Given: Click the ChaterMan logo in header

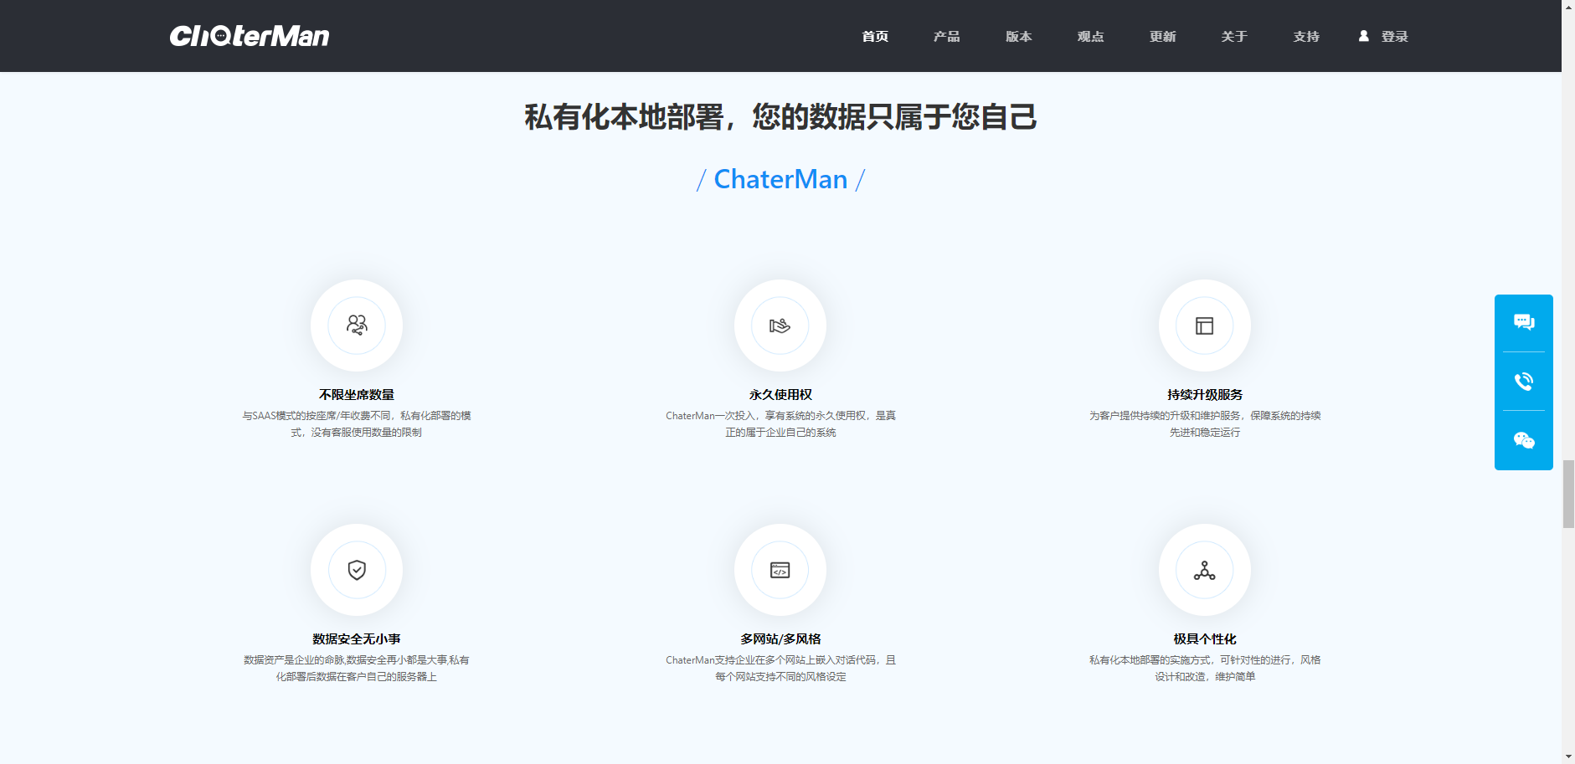Looking at the screenshot, I should [250, 36].
